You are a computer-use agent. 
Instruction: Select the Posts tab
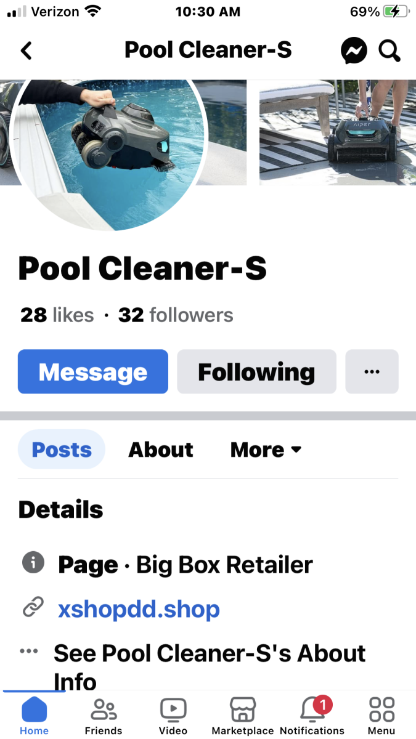pos(62,450)
